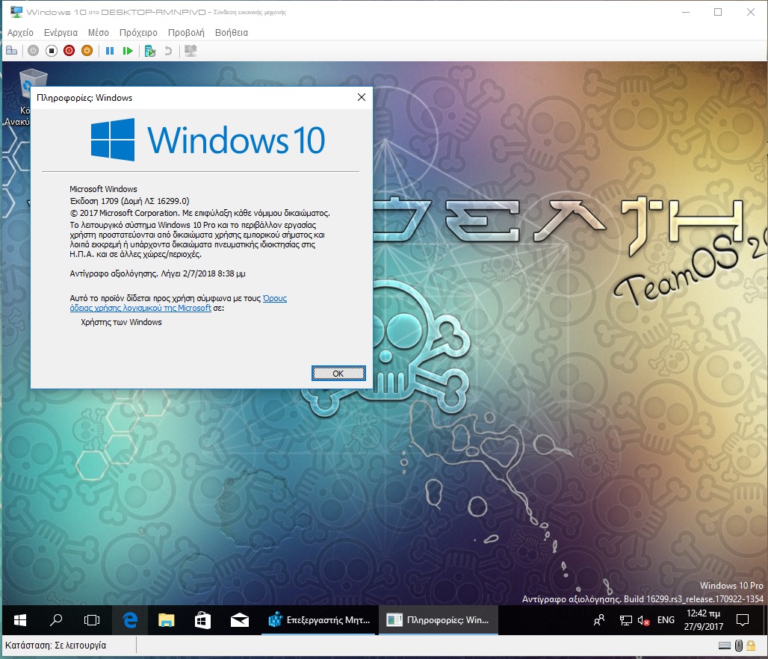This screenshot has height=659, width=768.
Task: Click the VM connection window title icon
Action: [16, 11]
